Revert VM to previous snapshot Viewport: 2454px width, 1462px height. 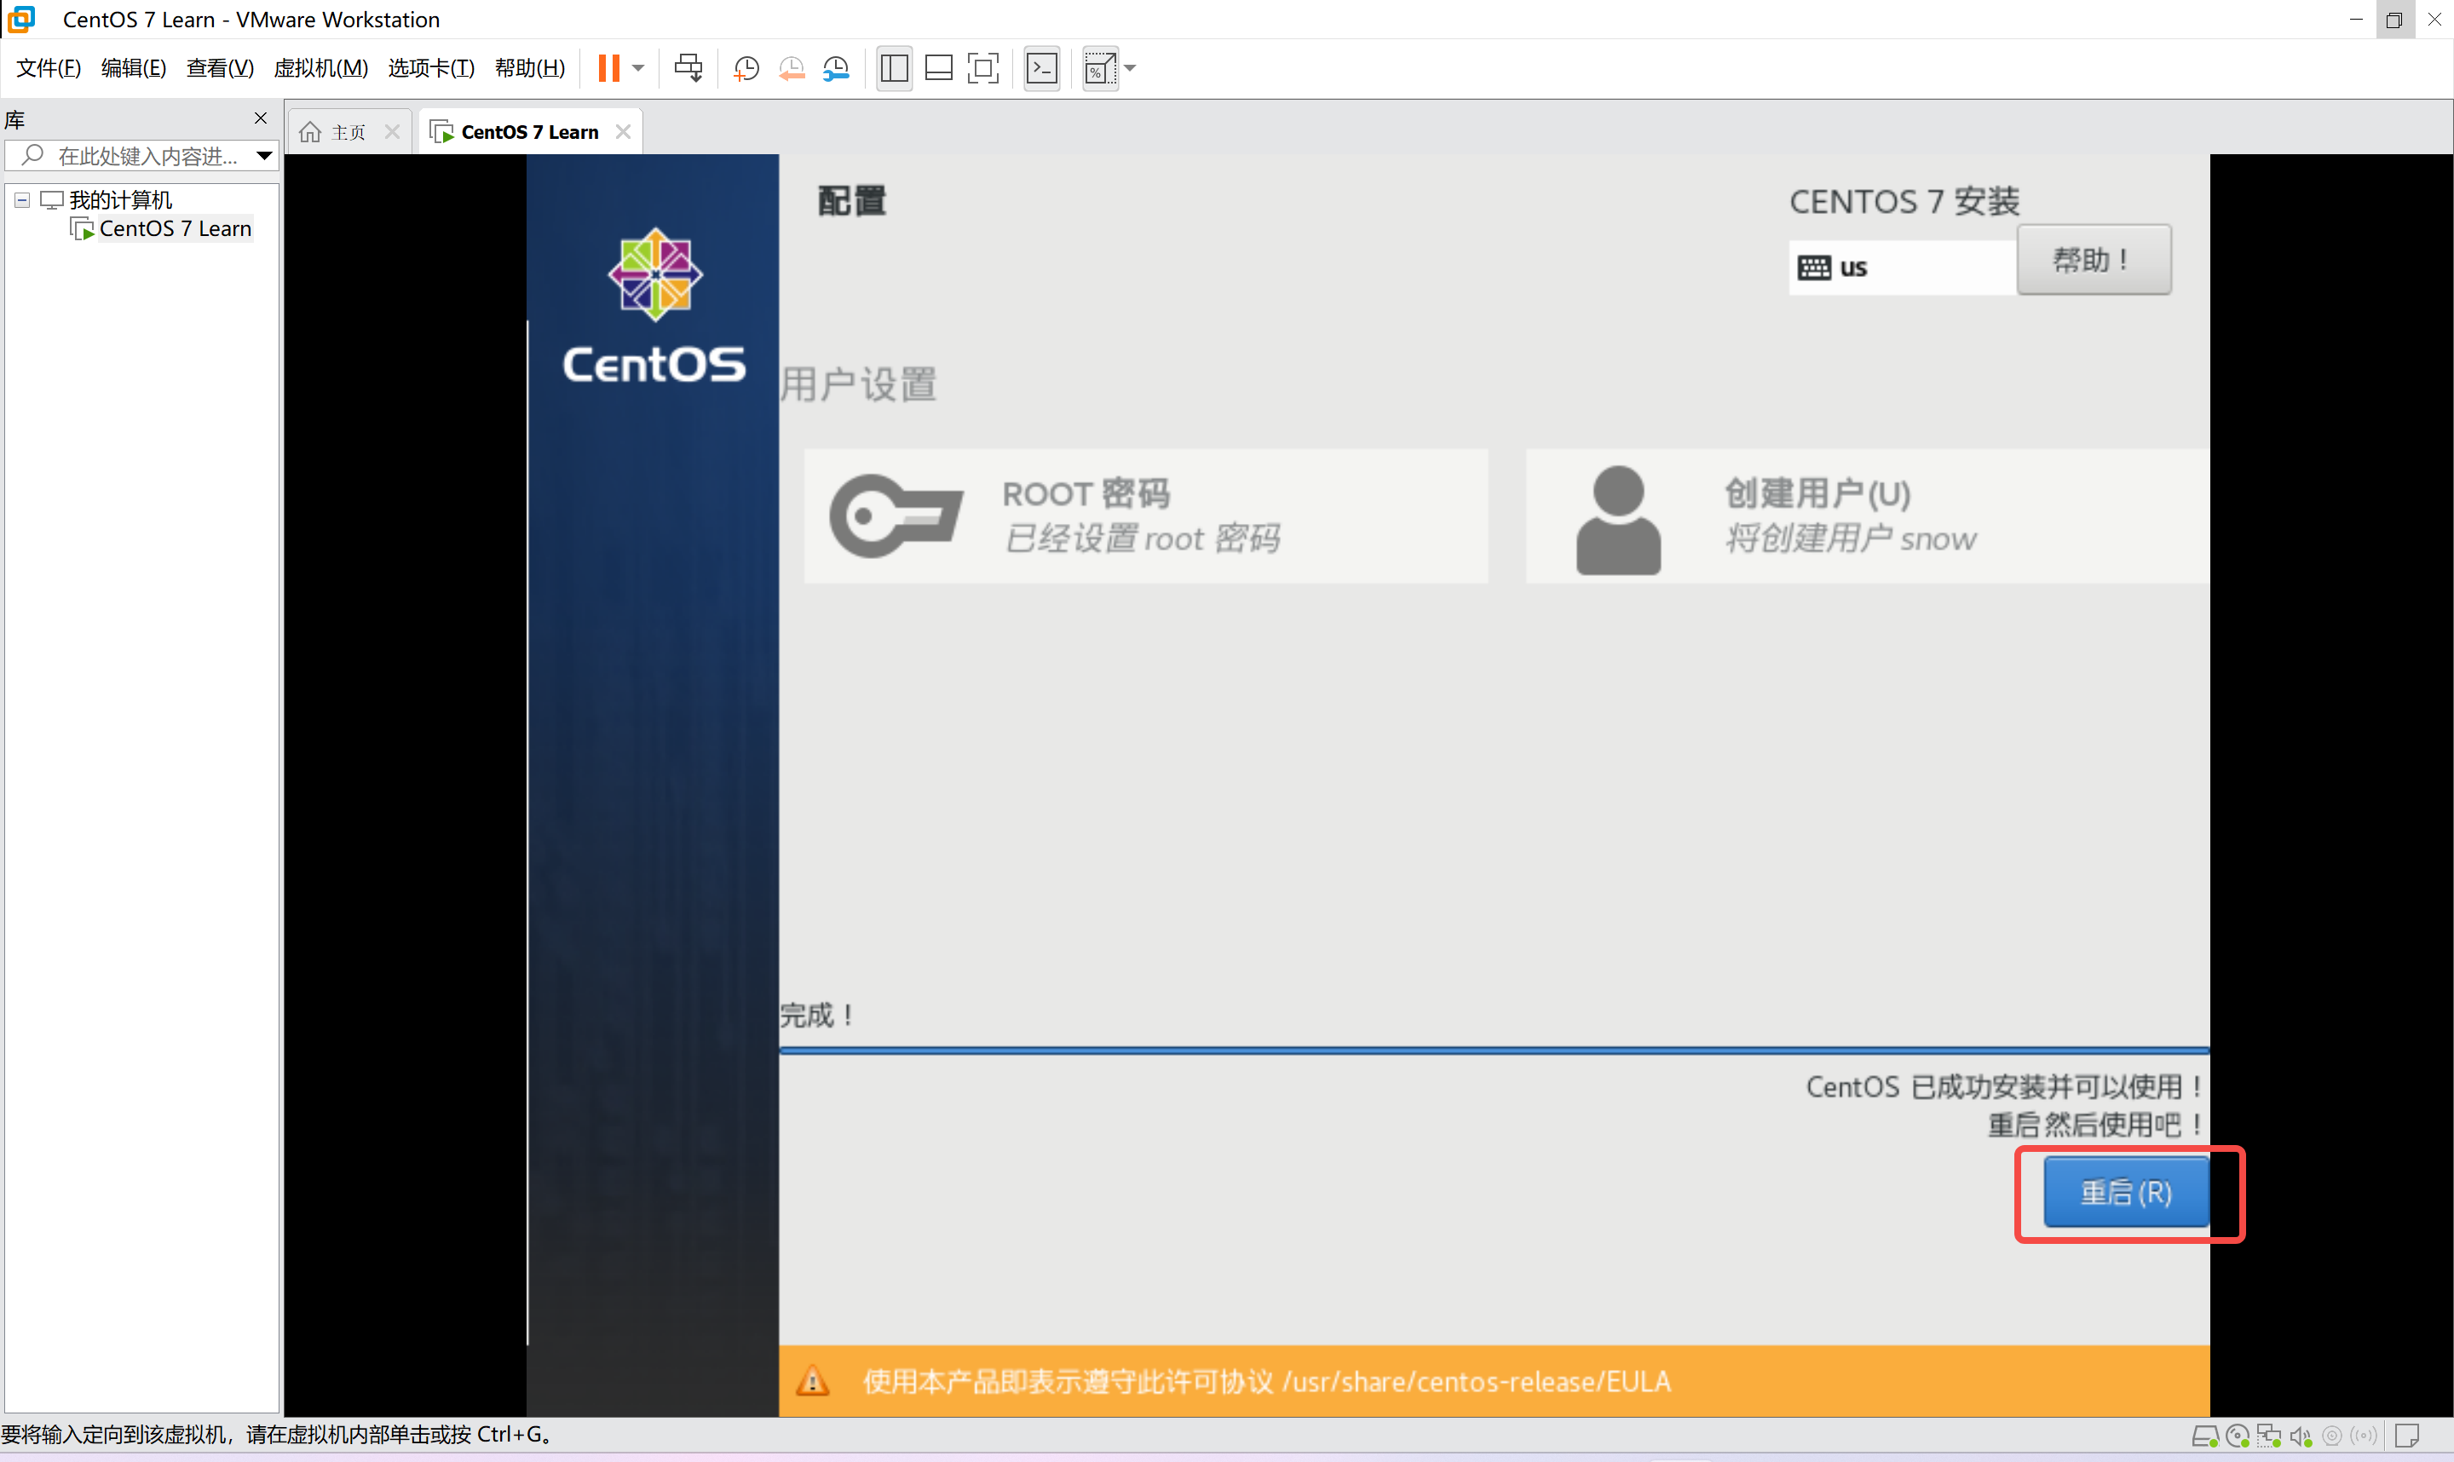(x=791, y=68)
